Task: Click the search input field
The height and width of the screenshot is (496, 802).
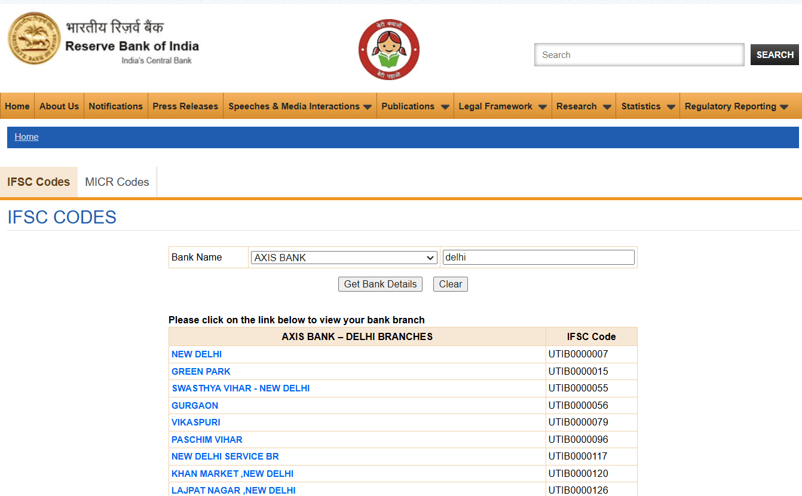Action: [639, 54]
